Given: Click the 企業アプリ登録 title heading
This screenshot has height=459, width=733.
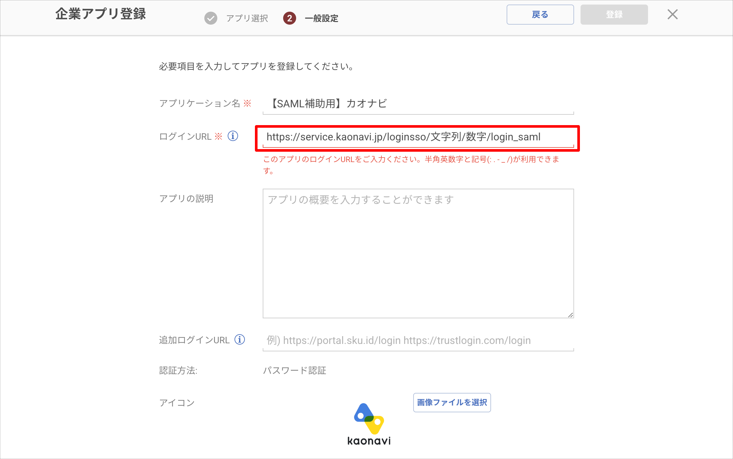Looking at the screenshot, I should click(101, 14).
